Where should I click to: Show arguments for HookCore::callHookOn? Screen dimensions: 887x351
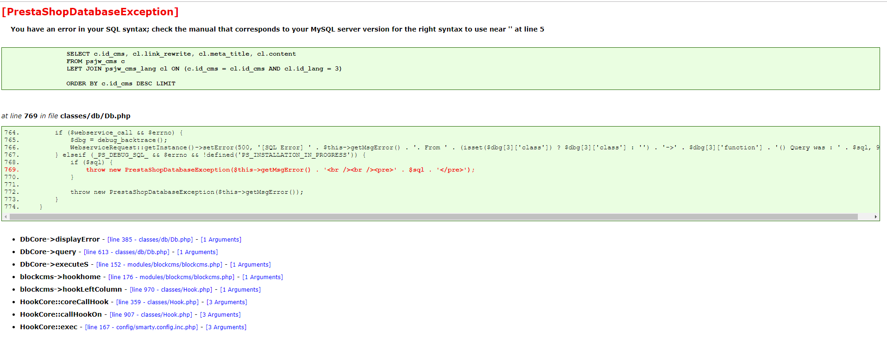tap(220, 315)
